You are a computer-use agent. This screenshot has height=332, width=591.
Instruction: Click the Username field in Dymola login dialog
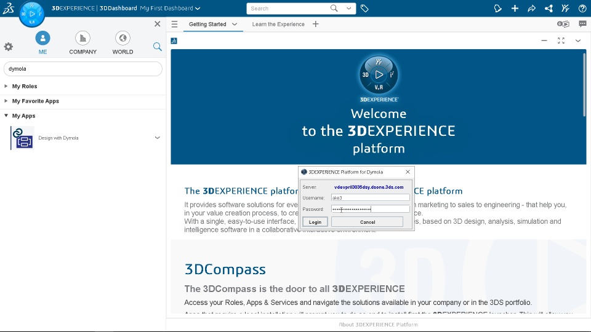pyautogui.click(x=371, y=197)
